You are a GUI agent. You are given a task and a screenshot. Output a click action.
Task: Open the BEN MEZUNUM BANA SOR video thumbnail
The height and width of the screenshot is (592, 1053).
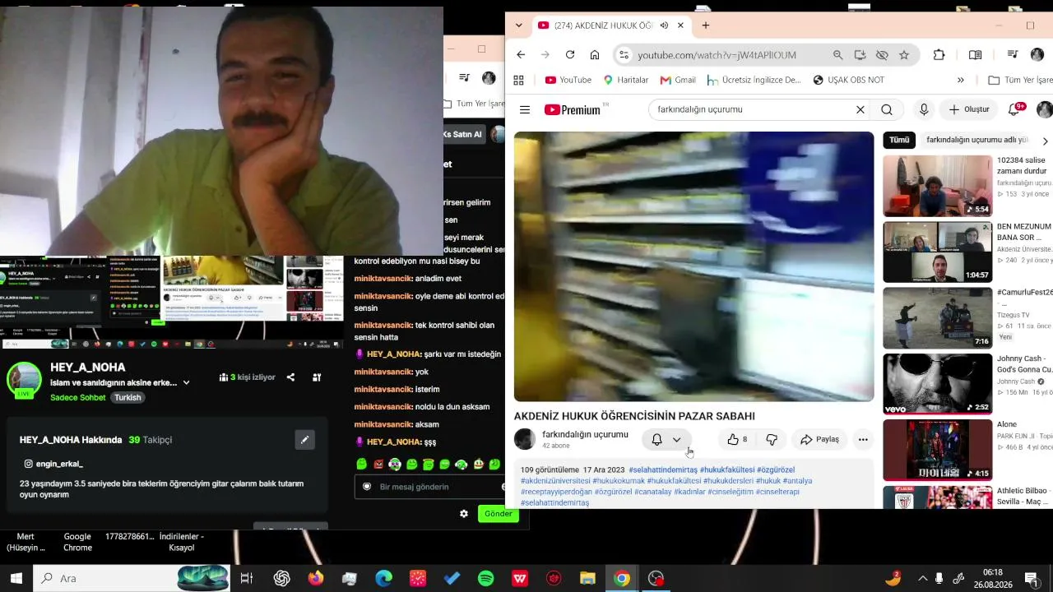pyautogui.click(x=938, y=252)
